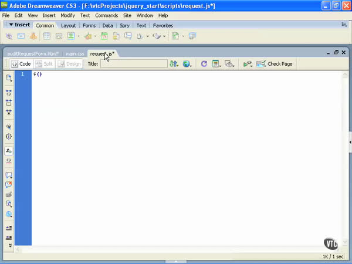352x264 pixels.
Task: Expand the View Options dropdown
Action: point(216,63)
